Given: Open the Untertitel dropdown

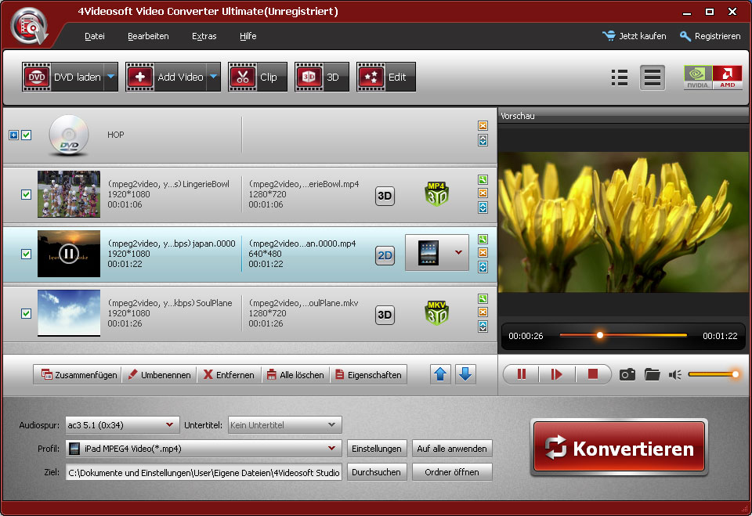Looking at the screenshot, I should pyautogui.click(x=284, y=425).
